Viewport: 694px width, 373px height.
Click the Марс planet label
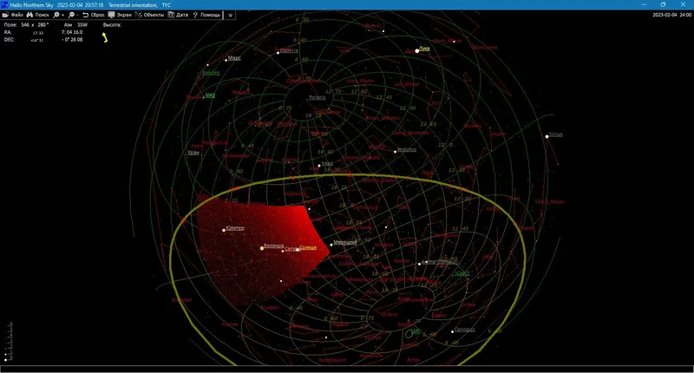click(x=234, y=58)
